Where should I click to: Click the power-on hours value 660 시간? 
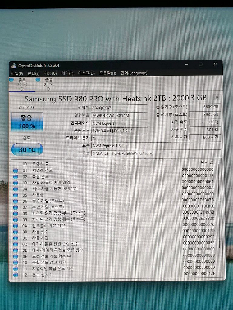tap(205, 137)
